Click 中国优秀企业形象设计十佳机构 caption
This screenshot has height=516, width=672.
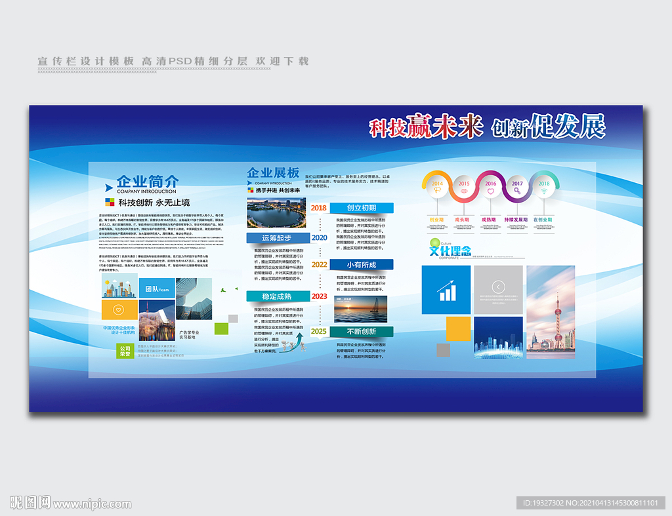119,330
